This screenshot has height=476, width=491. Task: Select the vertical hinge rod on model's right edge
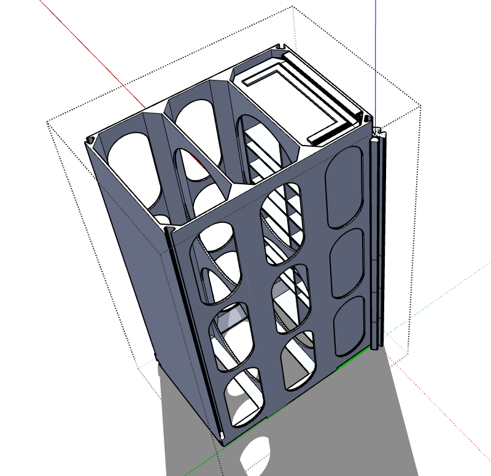coord(377,240)
